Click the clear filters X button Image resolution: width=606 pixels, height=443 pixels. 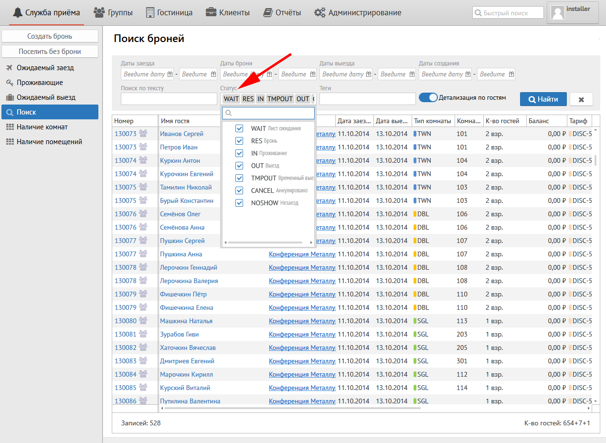coord(581,99)
